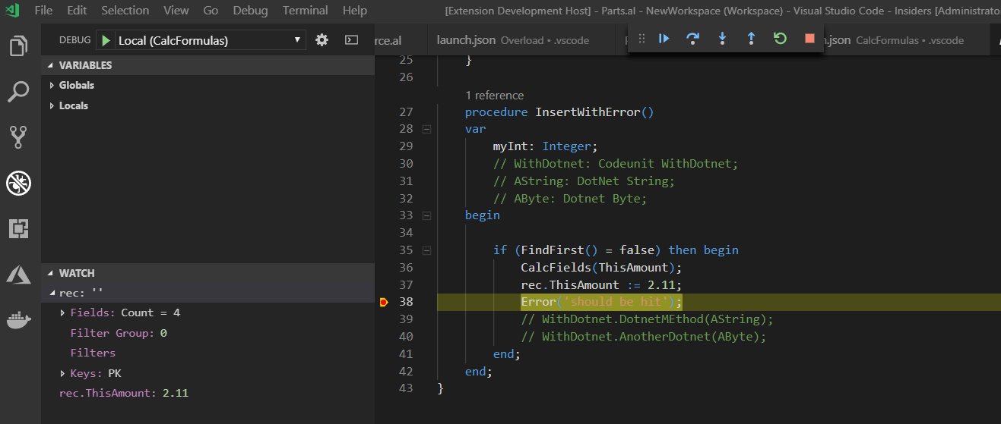Fold the if block at line 35
This screenshot has width=1001, height=424.
coord(426,250)
